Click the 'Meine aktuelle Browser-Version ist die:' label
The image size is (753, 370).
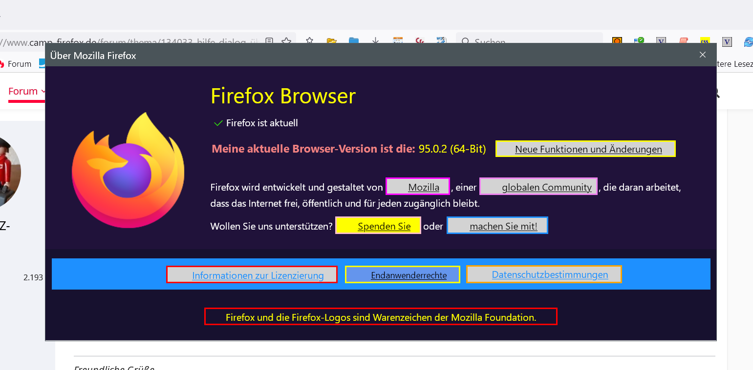pos(313,149)
